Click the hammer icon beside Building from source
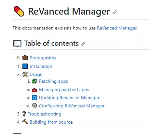 click(x=25, y=122)
